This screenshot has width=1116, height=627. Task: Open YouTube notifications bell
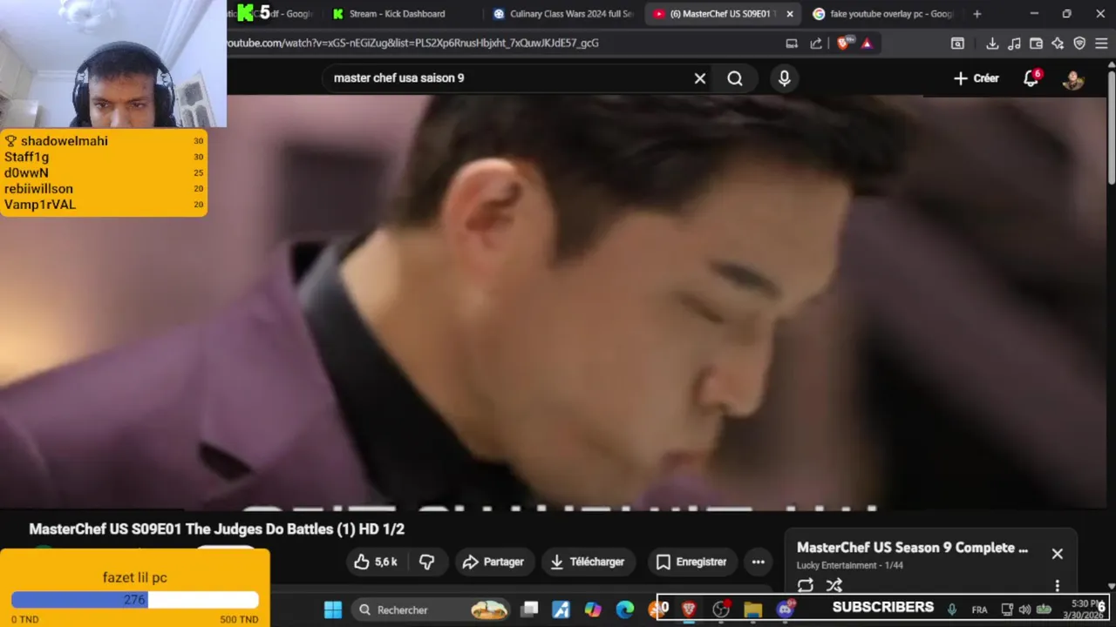tap(1031, 78)
